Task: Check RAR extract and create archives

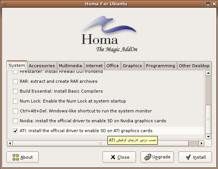Action: coord(15,81)
